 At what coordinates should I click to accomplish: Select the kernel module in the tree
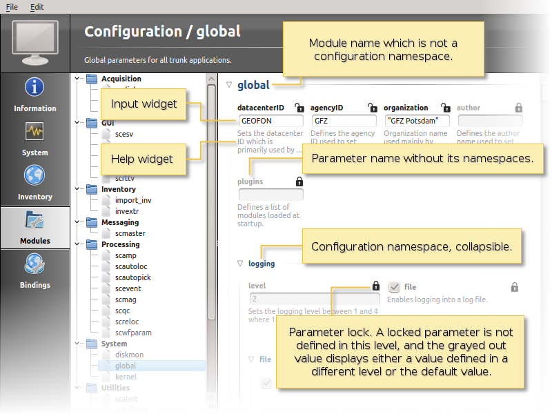125,377
